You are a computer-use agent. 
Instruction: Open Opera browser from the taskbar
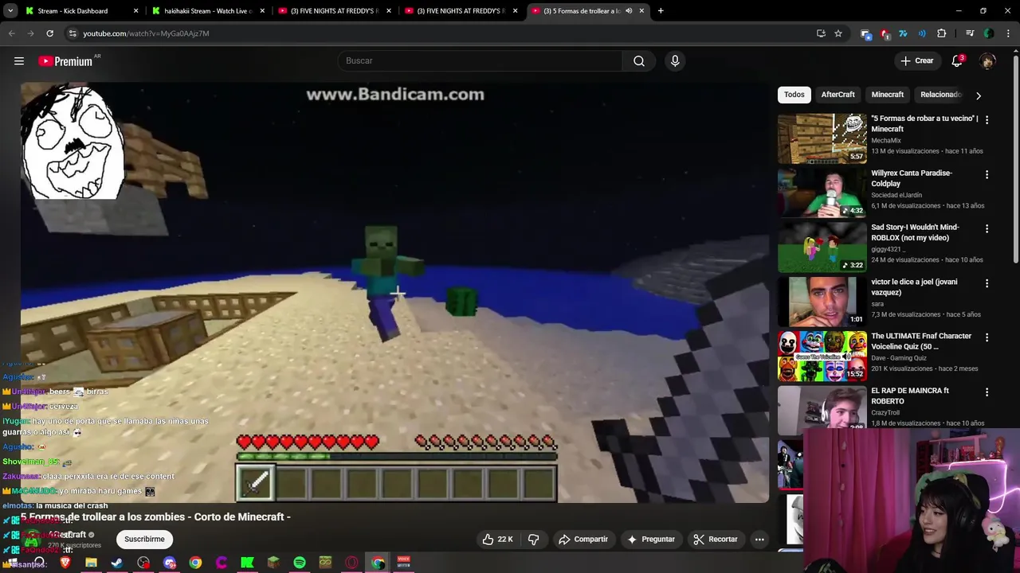tap(351, 563)
